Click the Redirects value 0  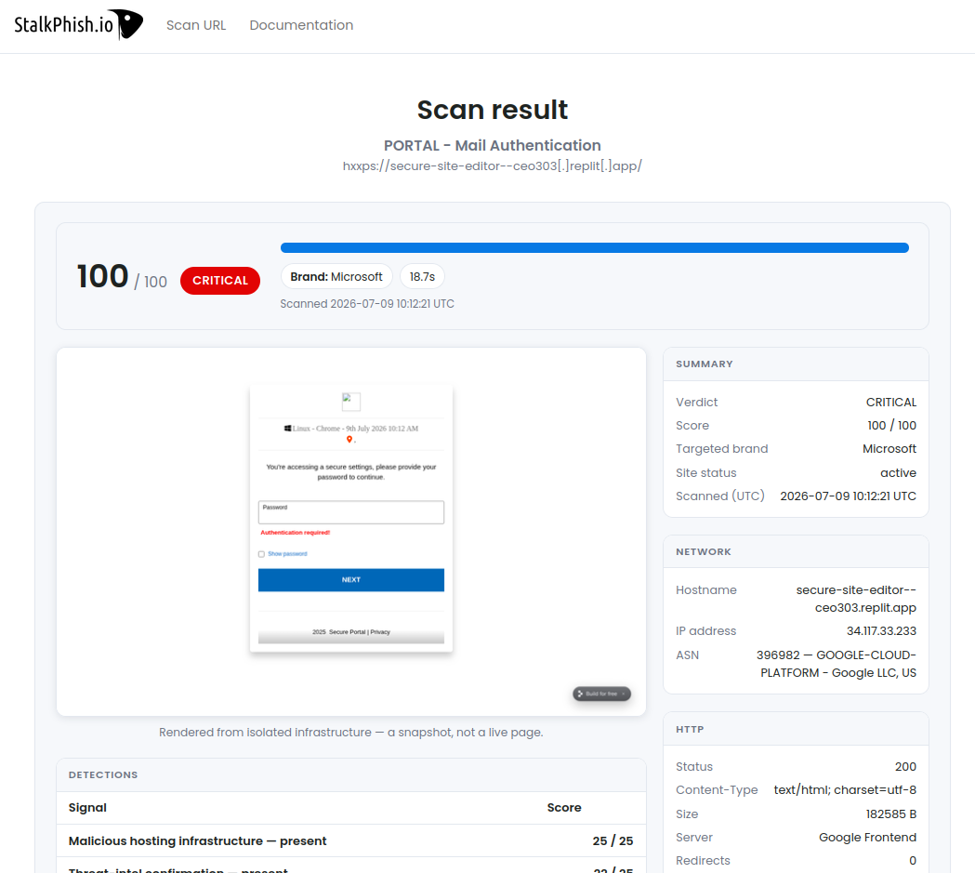[x=913, y=861]
